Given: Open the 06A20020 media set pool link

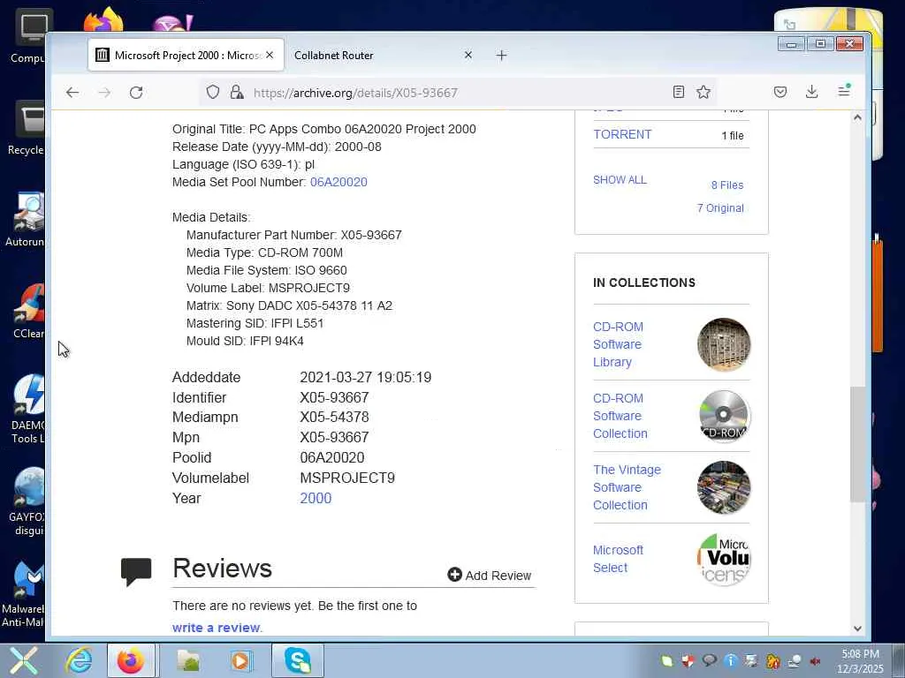Looking at the screenshot, I should pos(338,182).
